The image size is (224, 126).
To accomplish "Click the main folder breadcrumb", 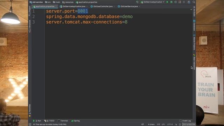I will pos(56,2).
